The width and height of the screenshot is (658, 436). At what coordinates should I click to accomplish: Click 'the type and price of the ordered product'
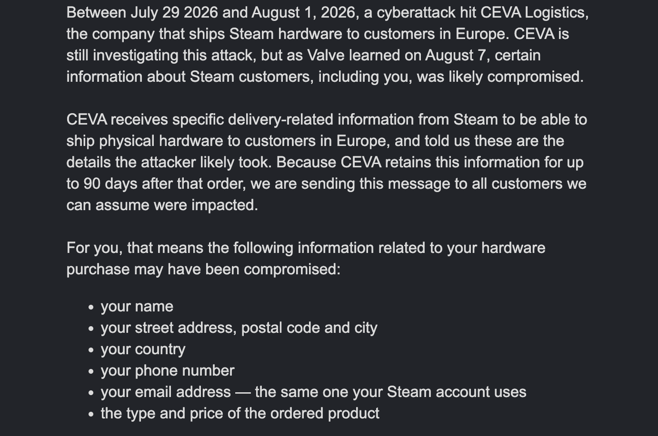click(x=240, y=414)
